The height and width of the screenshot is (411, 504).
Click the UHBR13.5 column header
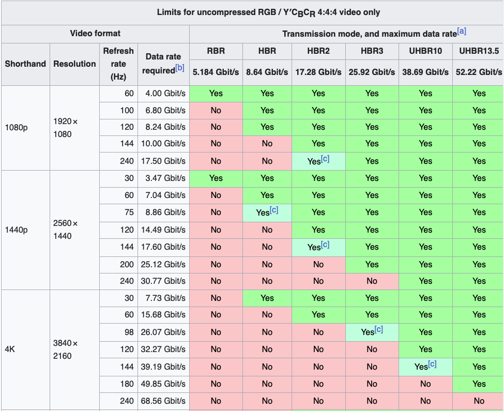coord(478,51)
